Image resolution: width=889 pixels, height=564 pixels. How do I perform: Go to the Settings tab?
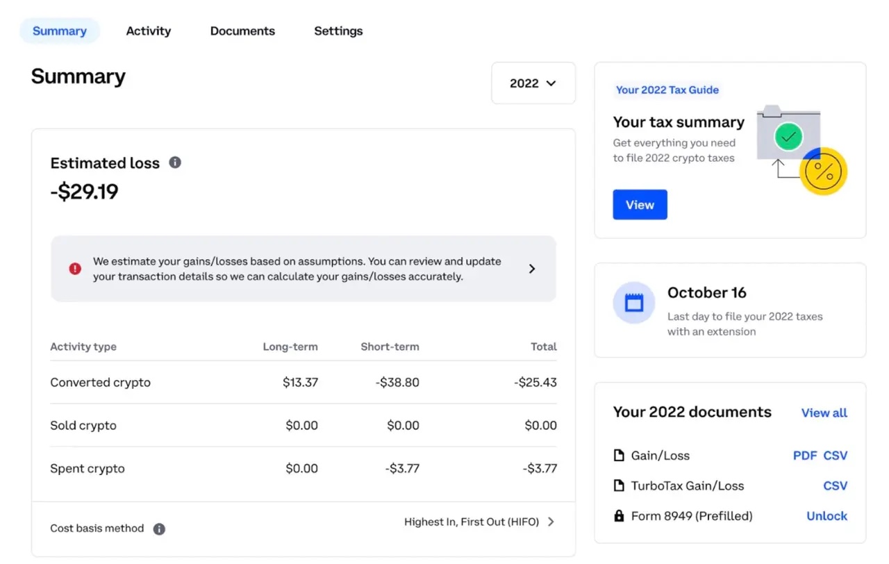(338, 31)
